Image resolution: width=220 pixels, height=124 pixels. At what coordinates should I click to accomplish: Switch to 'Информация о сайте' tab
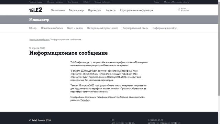[x=165, y=28]
